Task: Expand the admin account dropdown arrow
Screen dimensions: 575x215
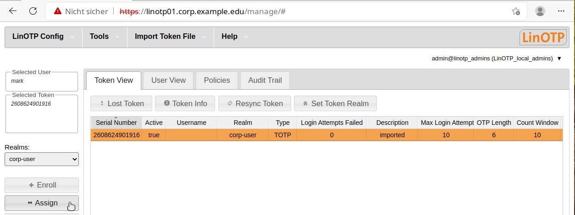Action: pyautogui.click(x=559, y=59)
